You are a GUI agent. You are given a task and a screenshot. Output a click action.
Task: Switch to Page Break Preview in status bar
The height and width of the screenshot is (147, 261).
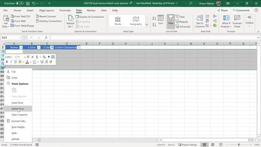click(221, 145)
